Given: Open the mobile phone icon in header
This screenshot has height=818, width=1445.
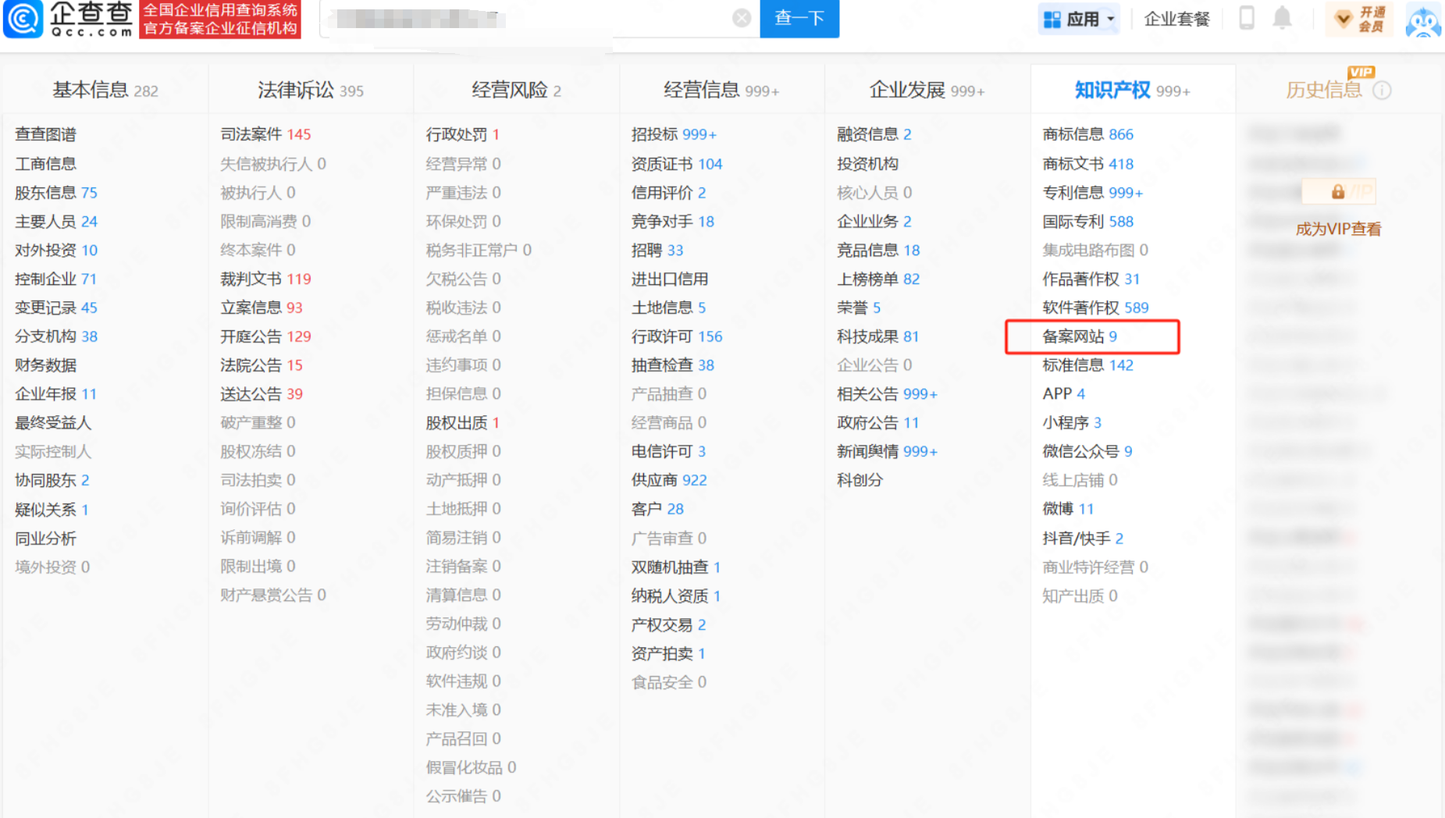Looking at the screenshot, I should tap(1247, 18).
